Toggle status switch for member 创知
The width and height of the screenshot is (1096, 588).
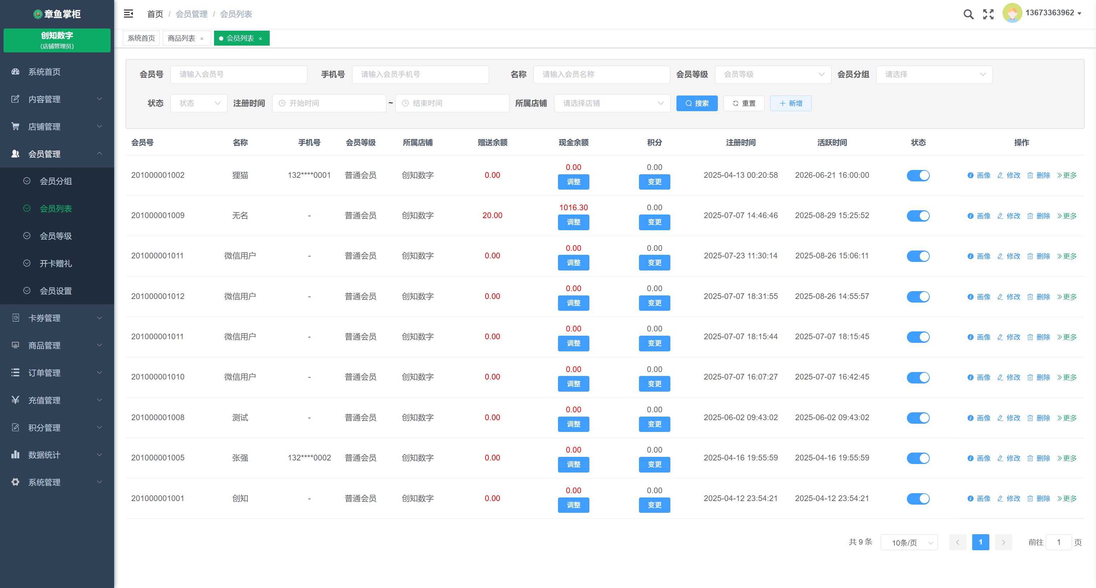(918, 499)
